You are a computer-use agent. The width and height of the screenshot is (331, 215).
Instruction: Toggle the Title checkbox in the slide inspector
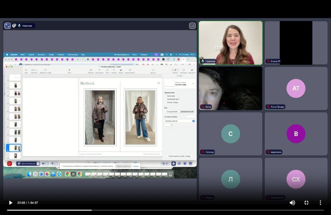[x=165, y=96]
